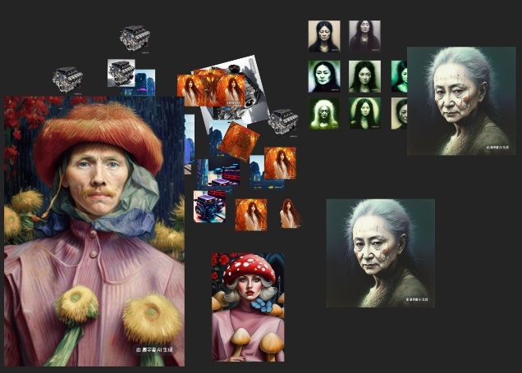Select the elderly woman portrait partly covering the portrait grid
This screenshot has height=373, width=522.
point(461,101)
